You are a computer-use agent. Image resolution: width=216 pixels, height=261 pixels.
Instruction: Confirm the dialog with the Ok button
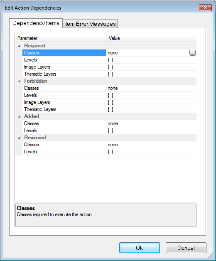(140, 248)
